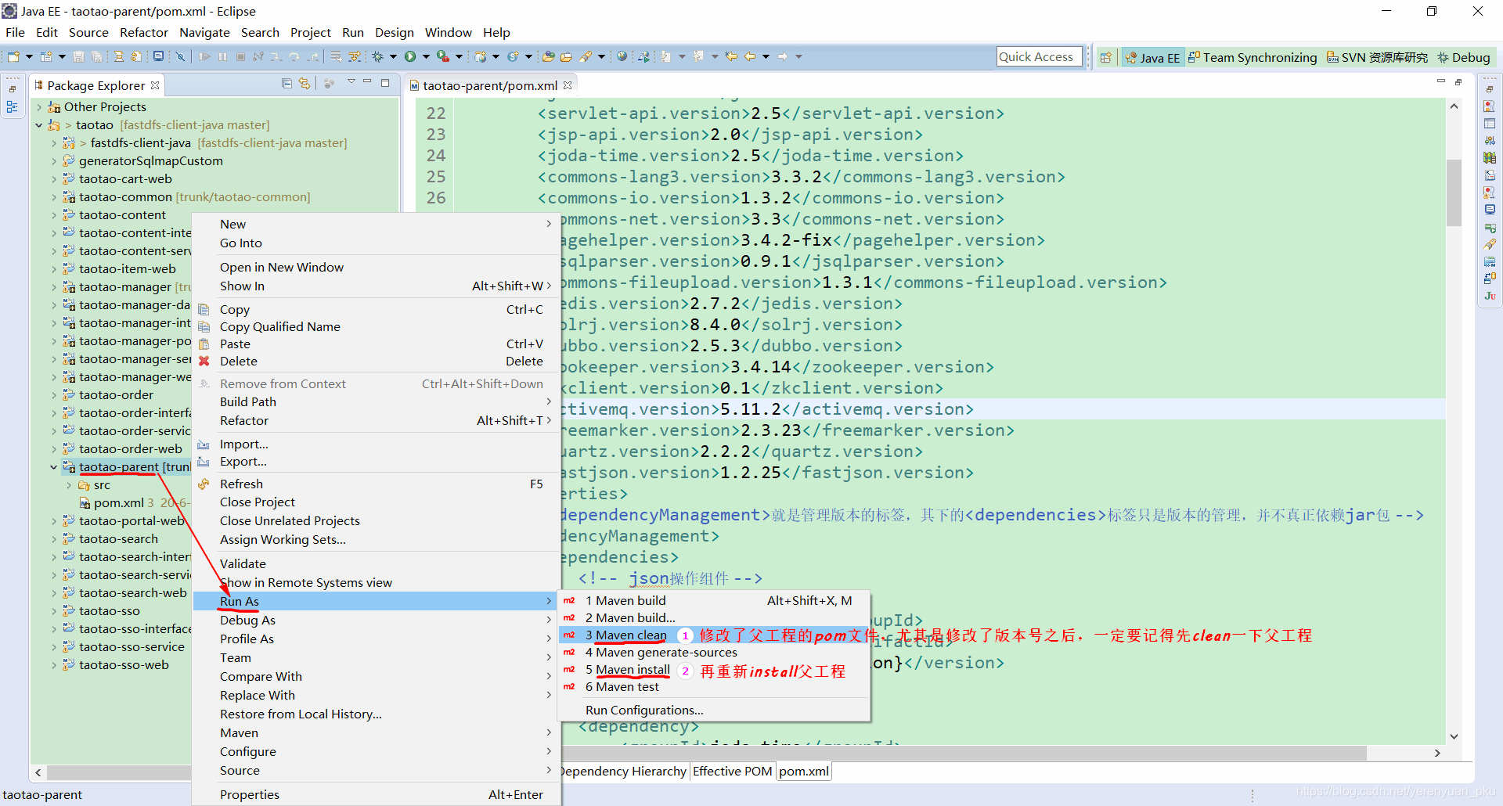Open the Run button dropdown arrow
This screenshot has width=1503, height=806.
426,56
